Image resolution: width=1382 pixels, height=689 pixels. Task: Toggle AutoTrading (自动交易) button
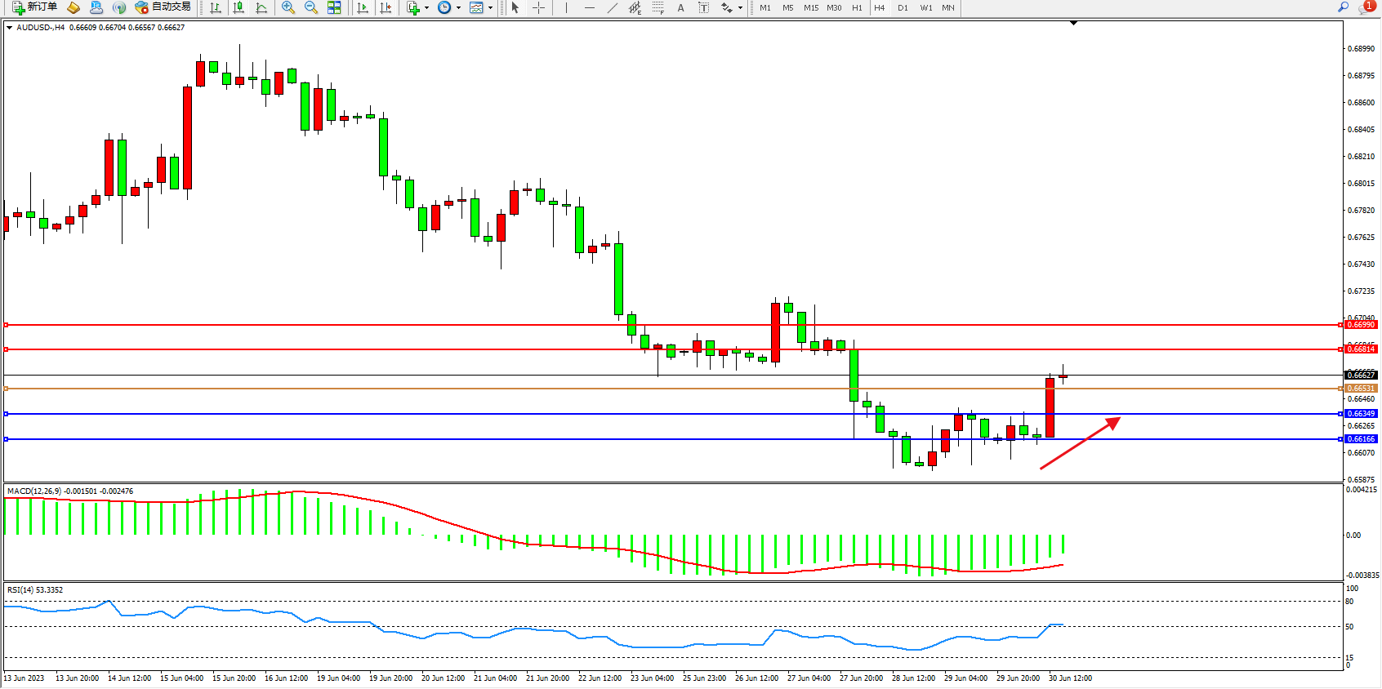pos(163,7)
